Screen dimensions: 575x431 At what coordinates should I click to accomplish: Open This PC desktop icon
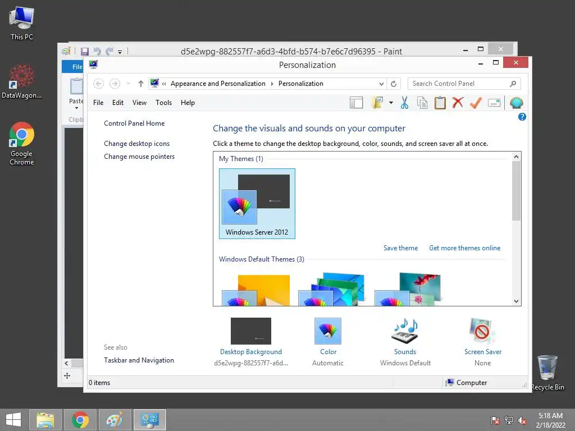(x=22, y=24)
